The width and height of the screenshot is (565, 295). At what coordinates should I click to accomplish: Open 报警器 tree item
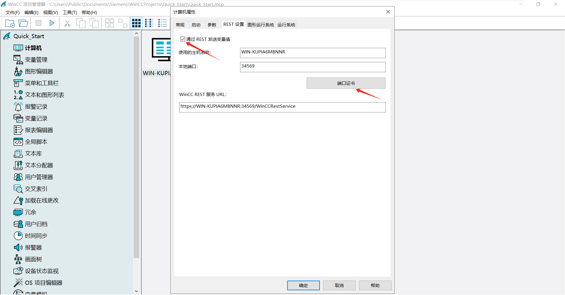(x=28, y=247)
